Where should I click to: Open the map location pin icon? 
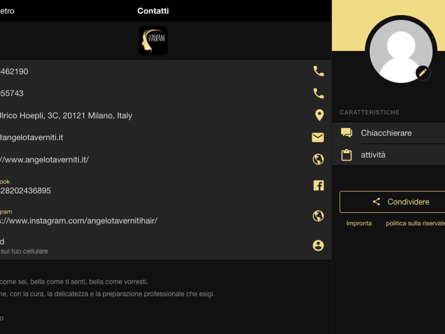click(x=319, y=115)
